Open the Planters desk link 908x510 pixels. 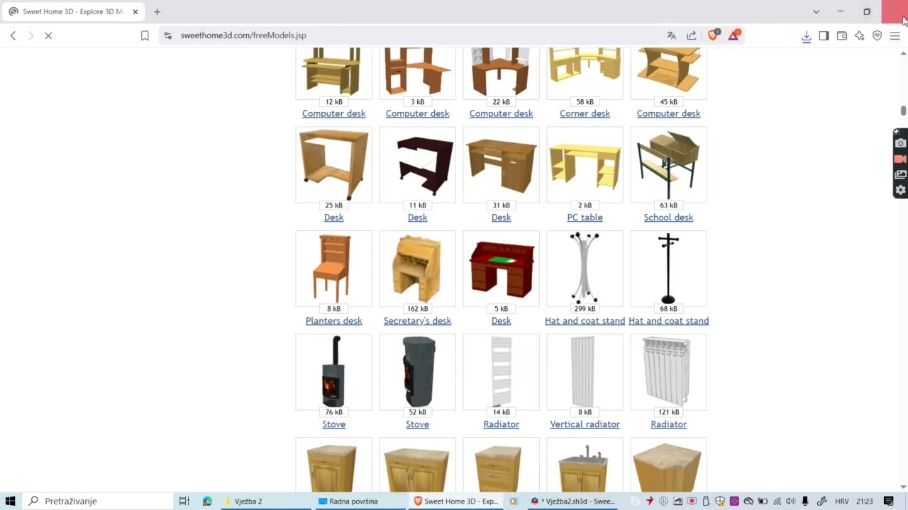333,321
